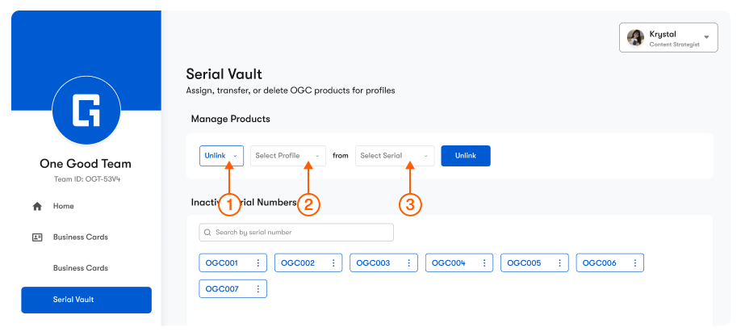Open the three-dot menu for OGC007

[x=257, y=288]
